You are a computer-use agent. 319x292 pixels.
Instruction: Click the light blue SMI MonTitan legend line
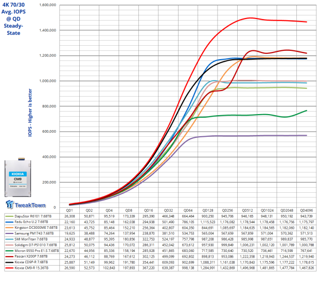pyautogui.click(x=9, y=240)
